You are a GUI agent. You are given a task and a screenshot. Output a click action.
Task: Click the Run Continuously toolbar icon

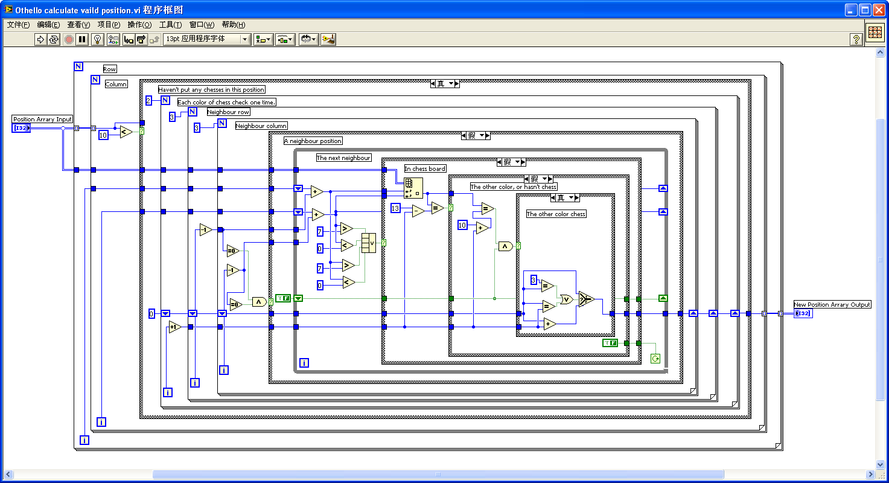tap(54, 39)
